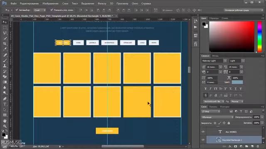Click Lock all padlock icon
Image resolution: width=266 pixels, height=149 pixels.
[229, 123]
